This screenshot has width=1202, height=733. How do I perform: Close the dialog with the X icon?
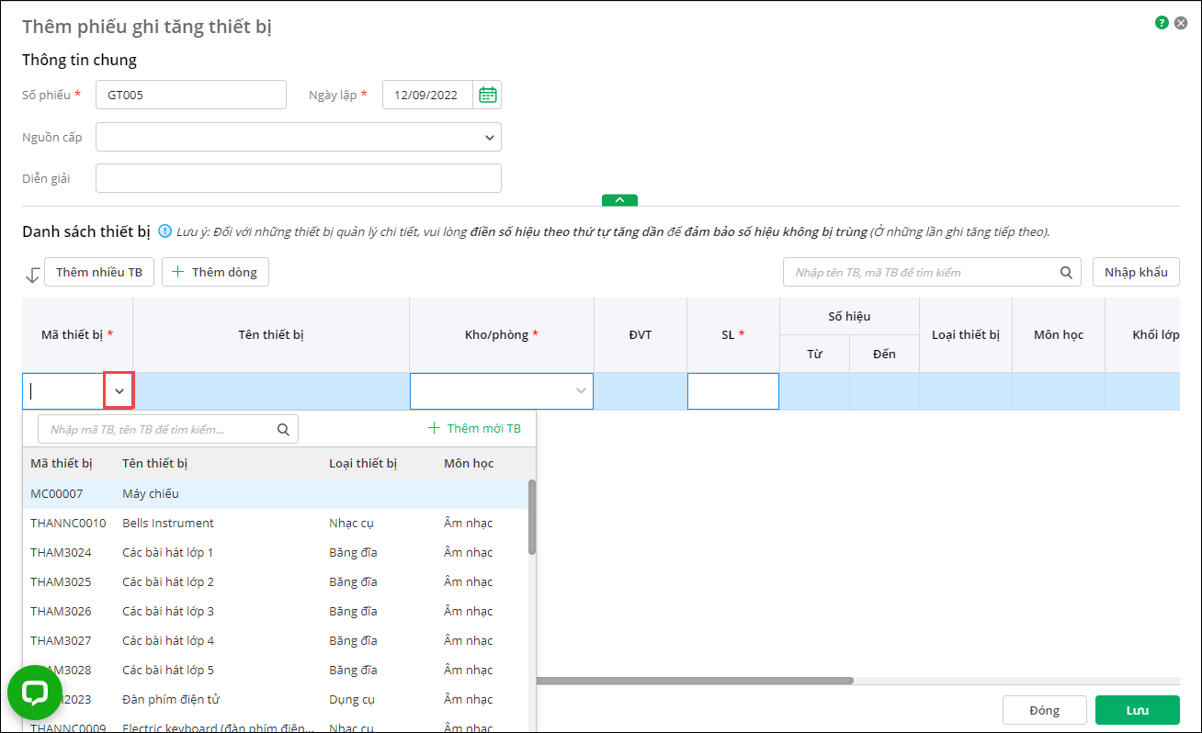pos(1181,23)
